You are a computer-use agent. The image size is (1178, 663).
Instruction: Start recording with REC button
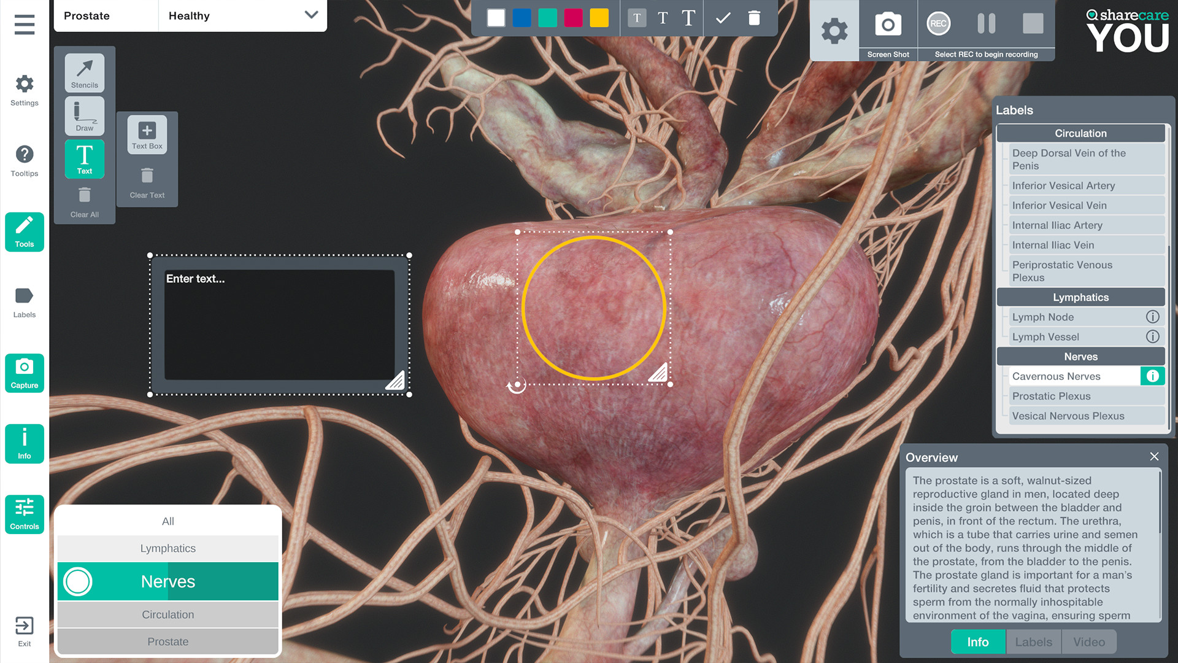point(938,24)
